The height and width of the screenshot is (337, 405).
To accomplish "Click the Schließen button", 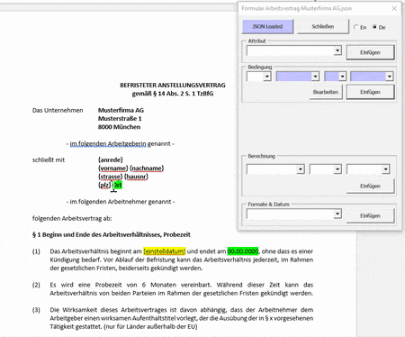I will coord(323,26).
